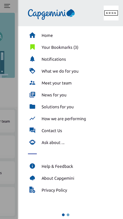Click the heart tag icon
123x219 pixels.
coord(32,71)
